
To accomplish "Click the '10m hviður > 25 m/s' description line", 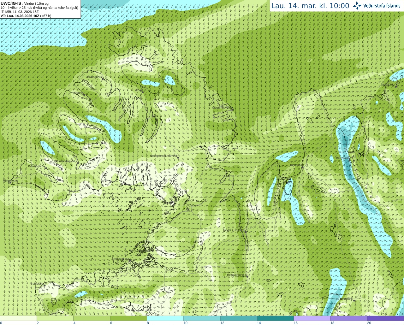I will [x=39, y=8].
